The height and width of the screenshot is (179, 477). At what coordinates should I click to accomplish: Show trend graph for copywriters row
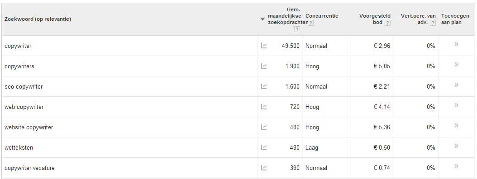[x=264, y=66]
